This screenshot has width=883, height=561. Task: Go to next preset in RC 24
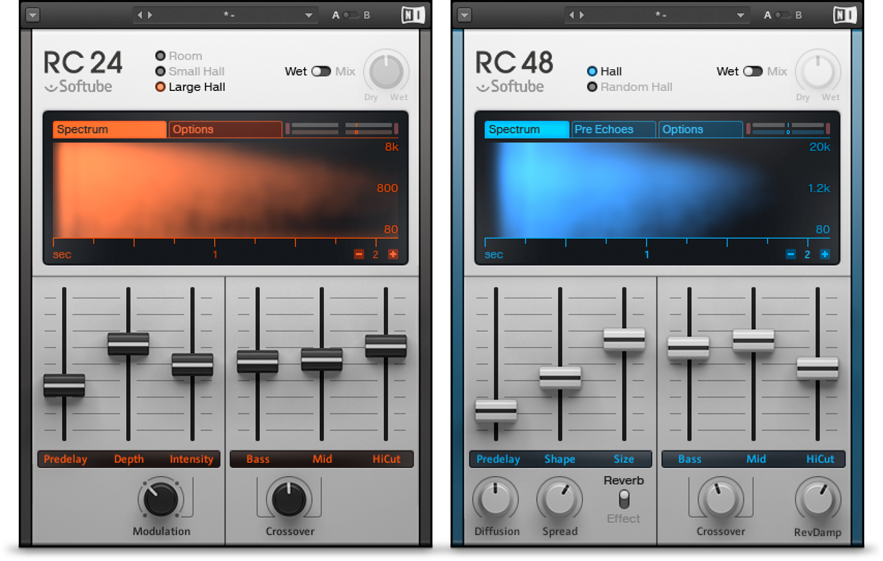(x=150, y=15)
